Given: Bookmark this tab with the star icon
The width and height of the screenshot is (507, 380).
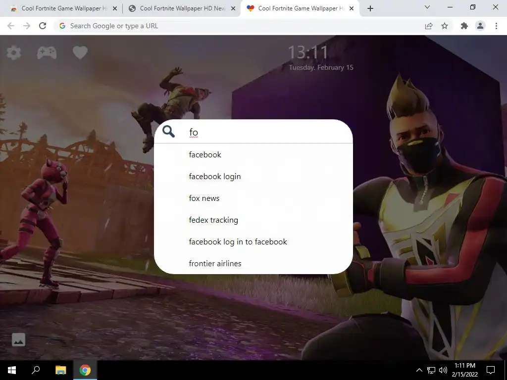Looking at the screenshot, I should click(445, 26).
